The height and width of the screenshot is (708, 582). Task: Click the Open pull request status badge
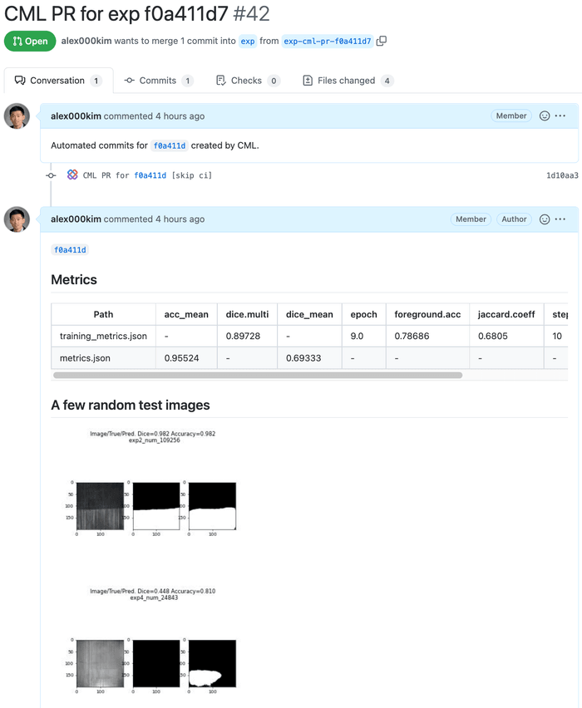coord(30,41)
